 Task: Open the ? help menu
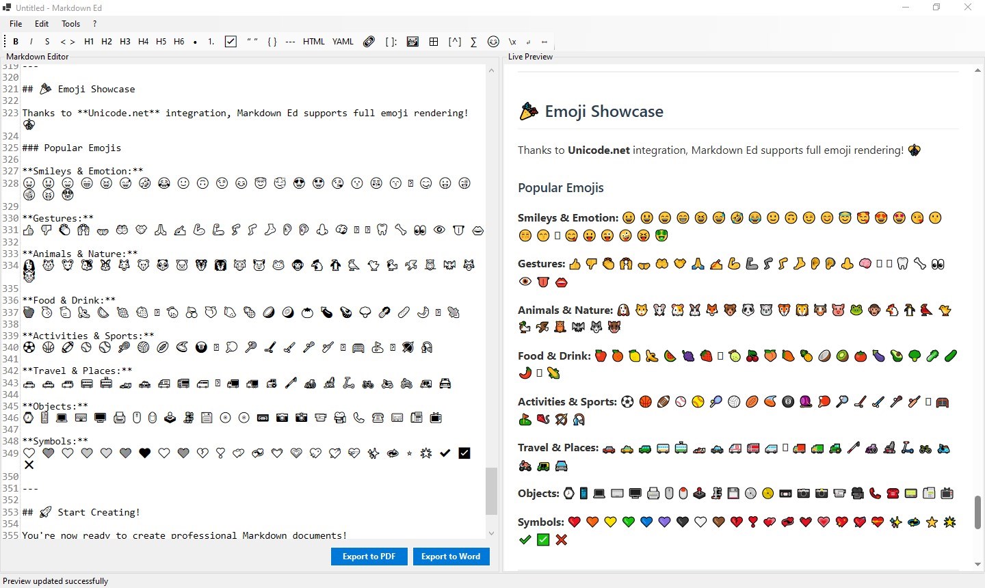(x=94, y=23)
